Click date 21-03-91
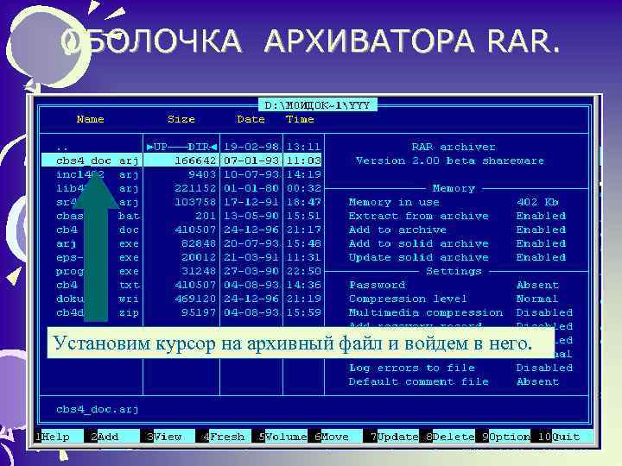622x466 pixels. point(251,257)
